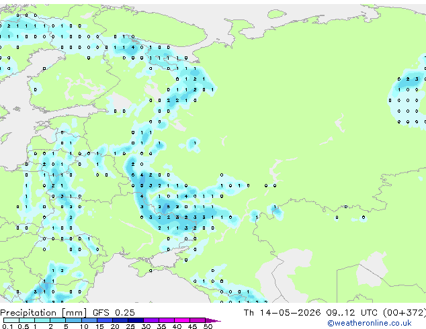Click the 35–40 mm legend color swatch
426x329 pixels.
[x=166, y=320]
